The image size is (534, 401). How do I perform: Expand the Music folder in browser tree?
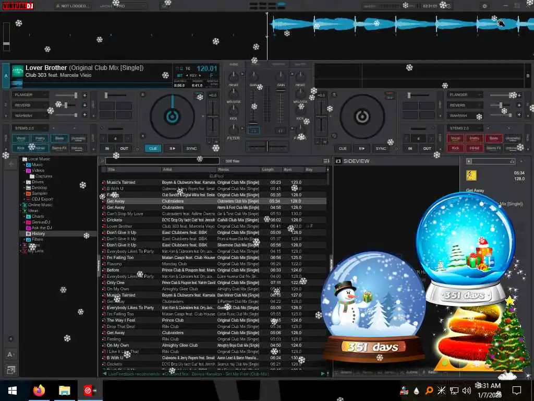[24, 164]
